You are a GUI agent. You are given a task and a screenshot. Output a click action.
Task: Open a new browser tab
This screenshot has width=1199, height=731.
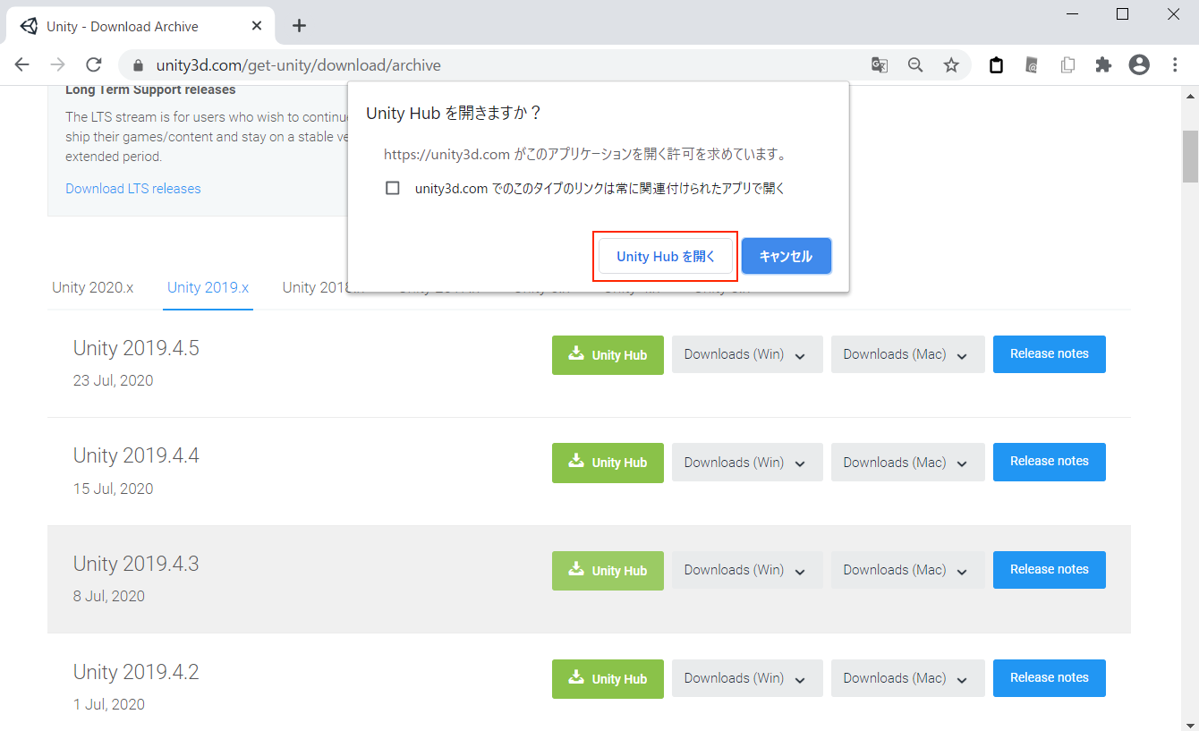point(299,26)
